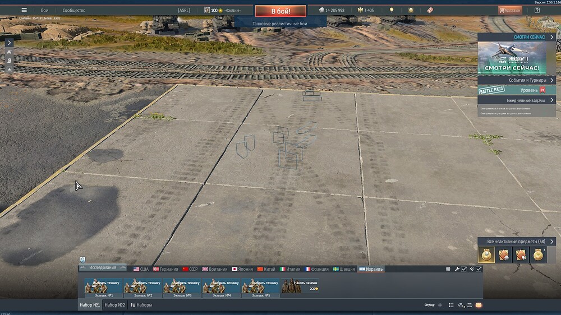Screen dimensions: 561x315
Task: Toggle the auto-repair checkbox beside wrench
Action: 464,269
